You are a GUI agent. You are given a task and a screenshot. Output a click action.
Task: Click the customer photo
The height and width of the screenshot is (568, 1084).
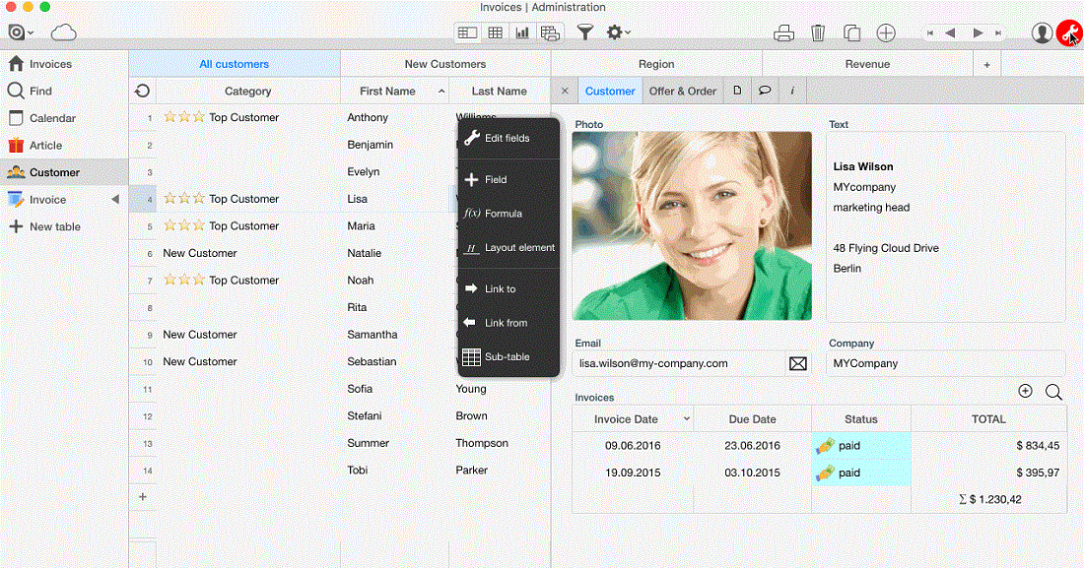[x=692, y=226]
